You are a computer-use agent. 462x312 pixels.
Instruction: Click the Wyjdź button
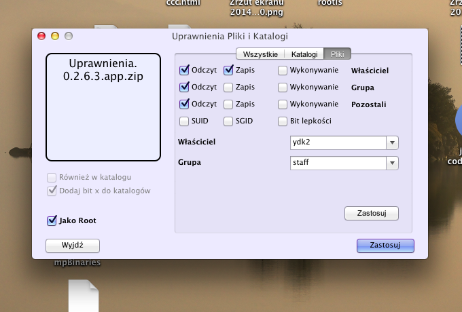73,246
